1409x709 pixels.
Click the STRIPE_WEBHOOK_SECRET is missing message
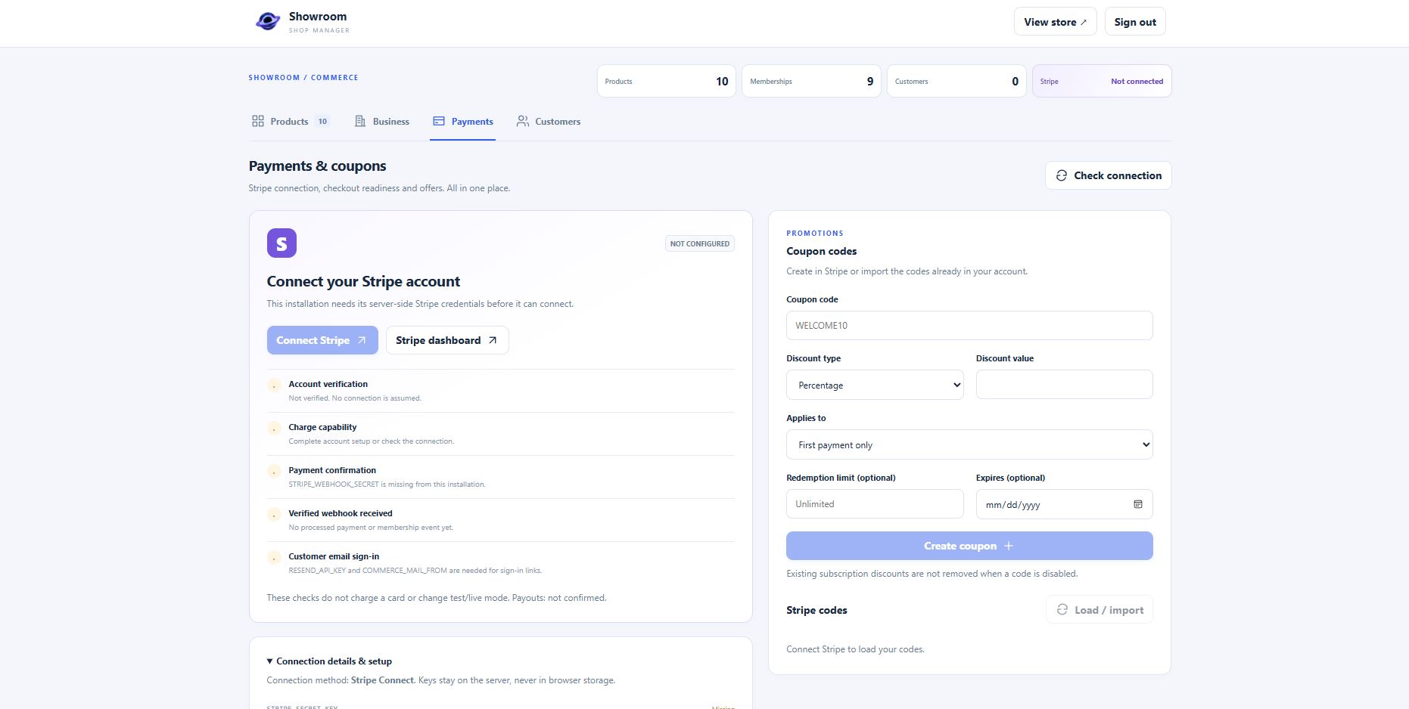point(387,484)
